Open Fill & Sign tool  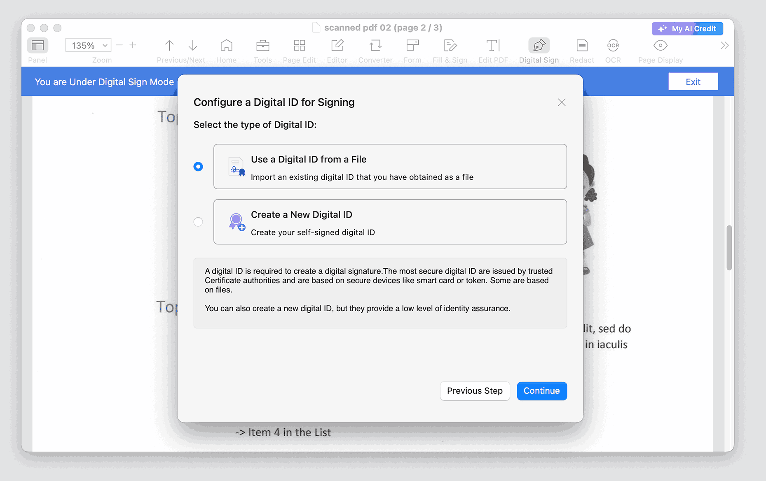(x=450, y=45)
